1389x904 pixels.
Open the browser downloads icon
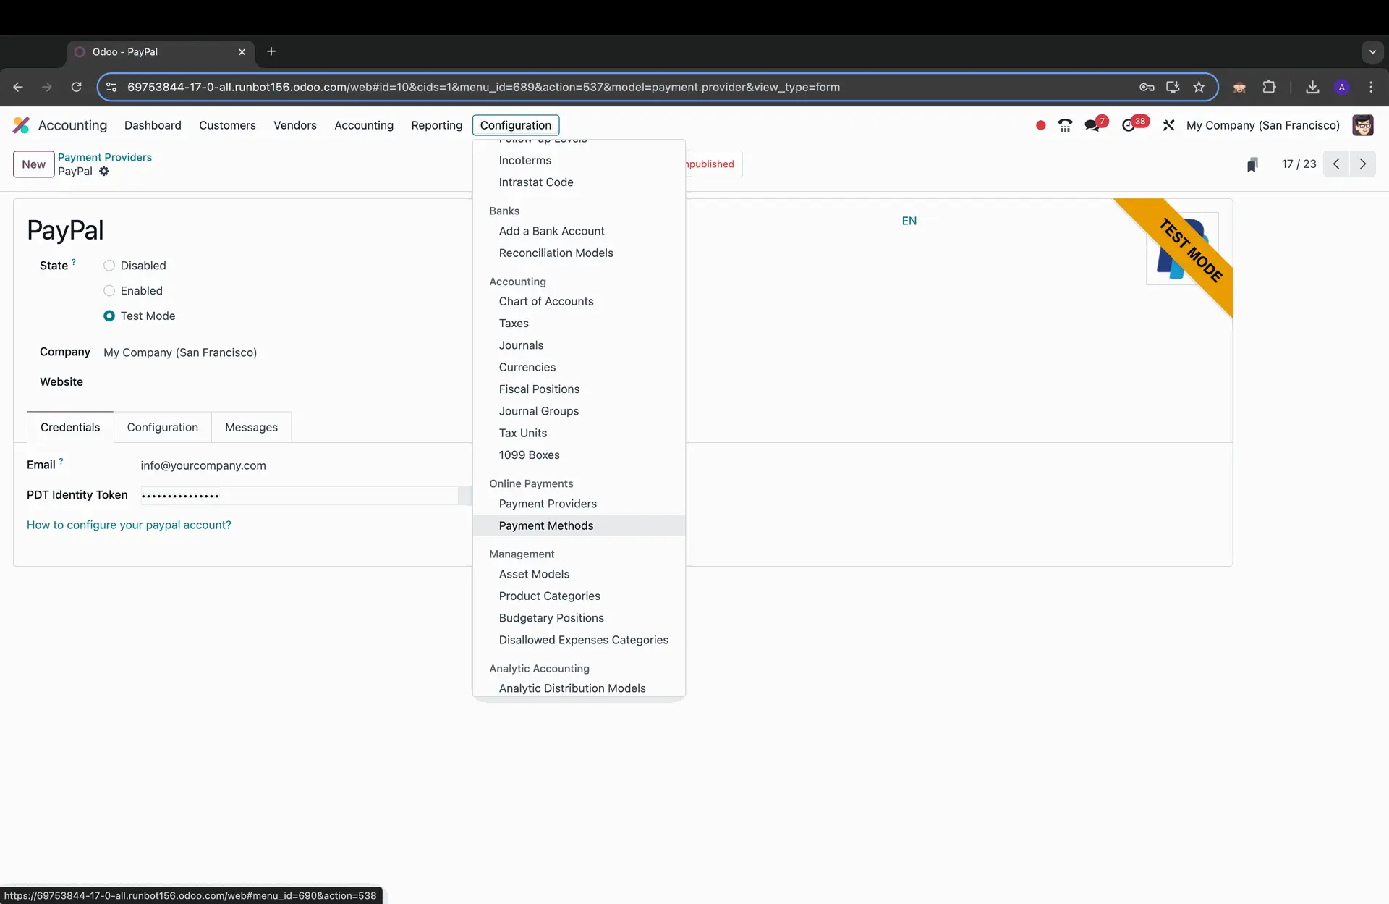(1312, 87)
